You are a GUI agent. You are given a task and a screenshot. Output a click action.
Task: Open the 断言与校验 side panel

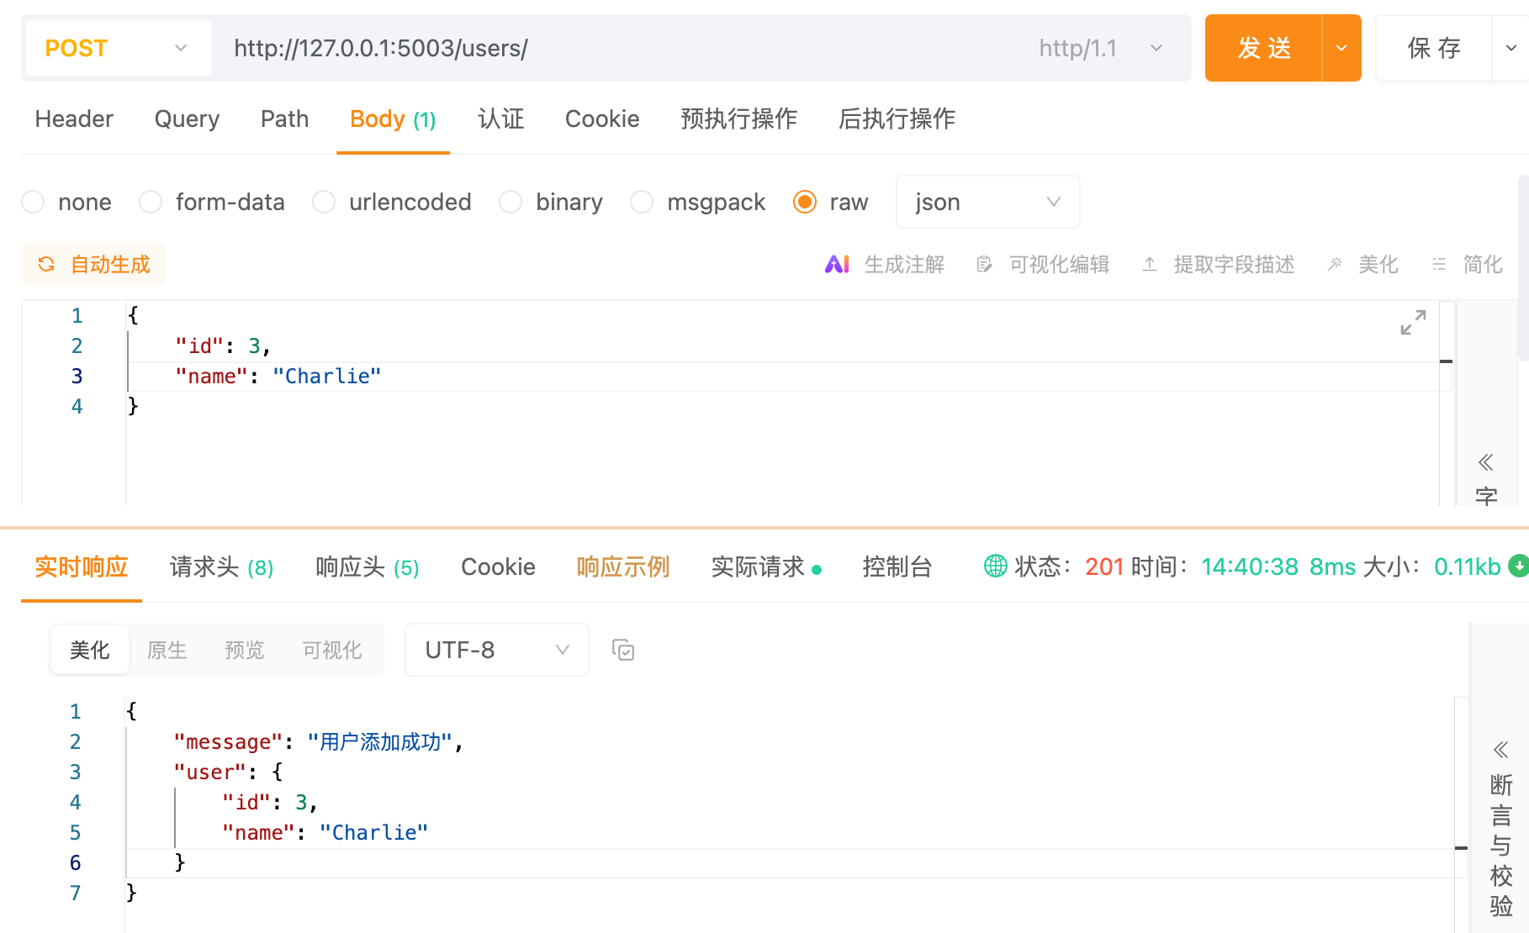pyautogui.click(x=1501, y=846)
